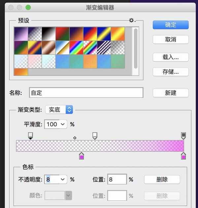This screenshot has width=198, height=208.
Task: Click the 载入... button
Action: click(171, 57)
